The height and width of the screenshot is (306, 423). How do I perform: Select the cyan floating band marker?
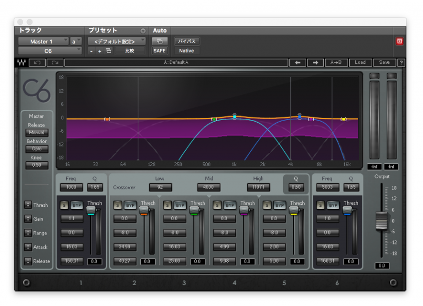tap(235, 116)
